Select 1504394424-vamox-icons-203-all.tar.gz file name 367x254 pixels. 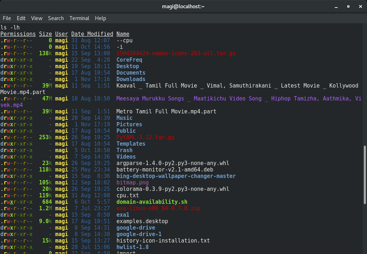point(176,53)
